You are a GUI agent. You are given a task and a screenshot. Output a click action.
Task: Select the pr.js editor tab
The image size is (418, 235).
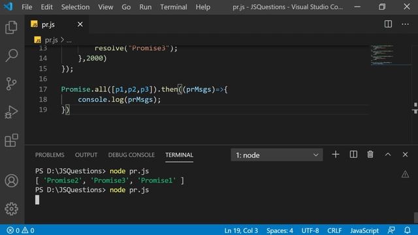click(x=57, y=24)
